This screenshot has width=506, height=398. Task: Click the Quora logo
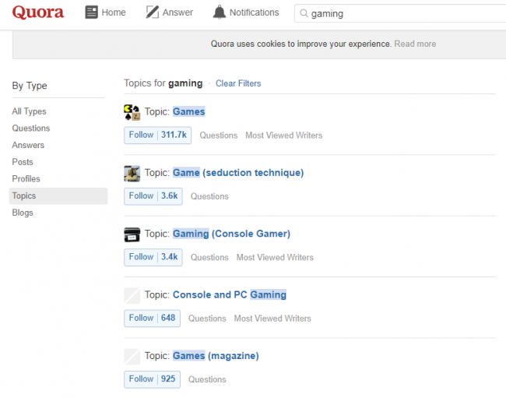(x=38, y=12)
